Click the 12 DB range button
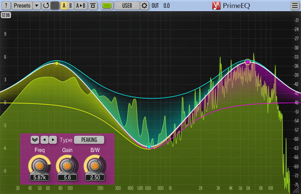Image resolution: width=301 pixels, height=194 pixels. point(6,15)
